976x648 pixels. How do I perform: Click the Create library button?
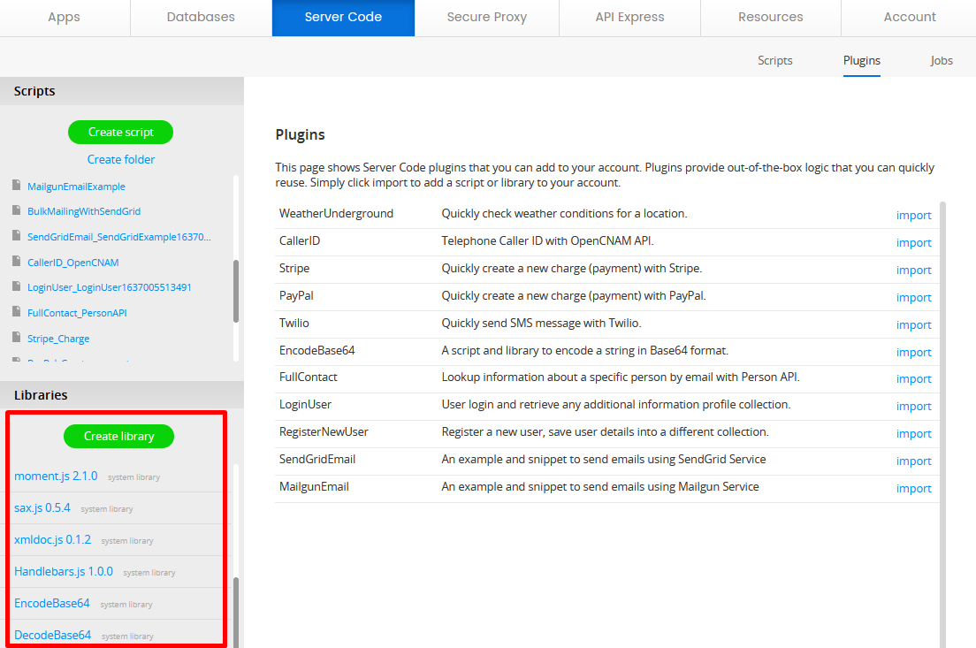pyautogui.click(x=118, y=437)
